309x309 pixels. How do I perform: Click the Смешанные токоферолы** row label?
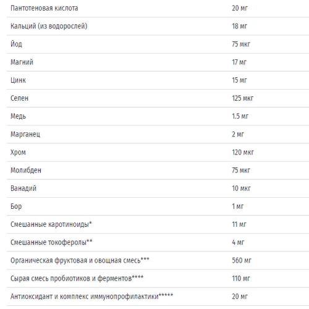pyautogui.click(x=51, y=242)
